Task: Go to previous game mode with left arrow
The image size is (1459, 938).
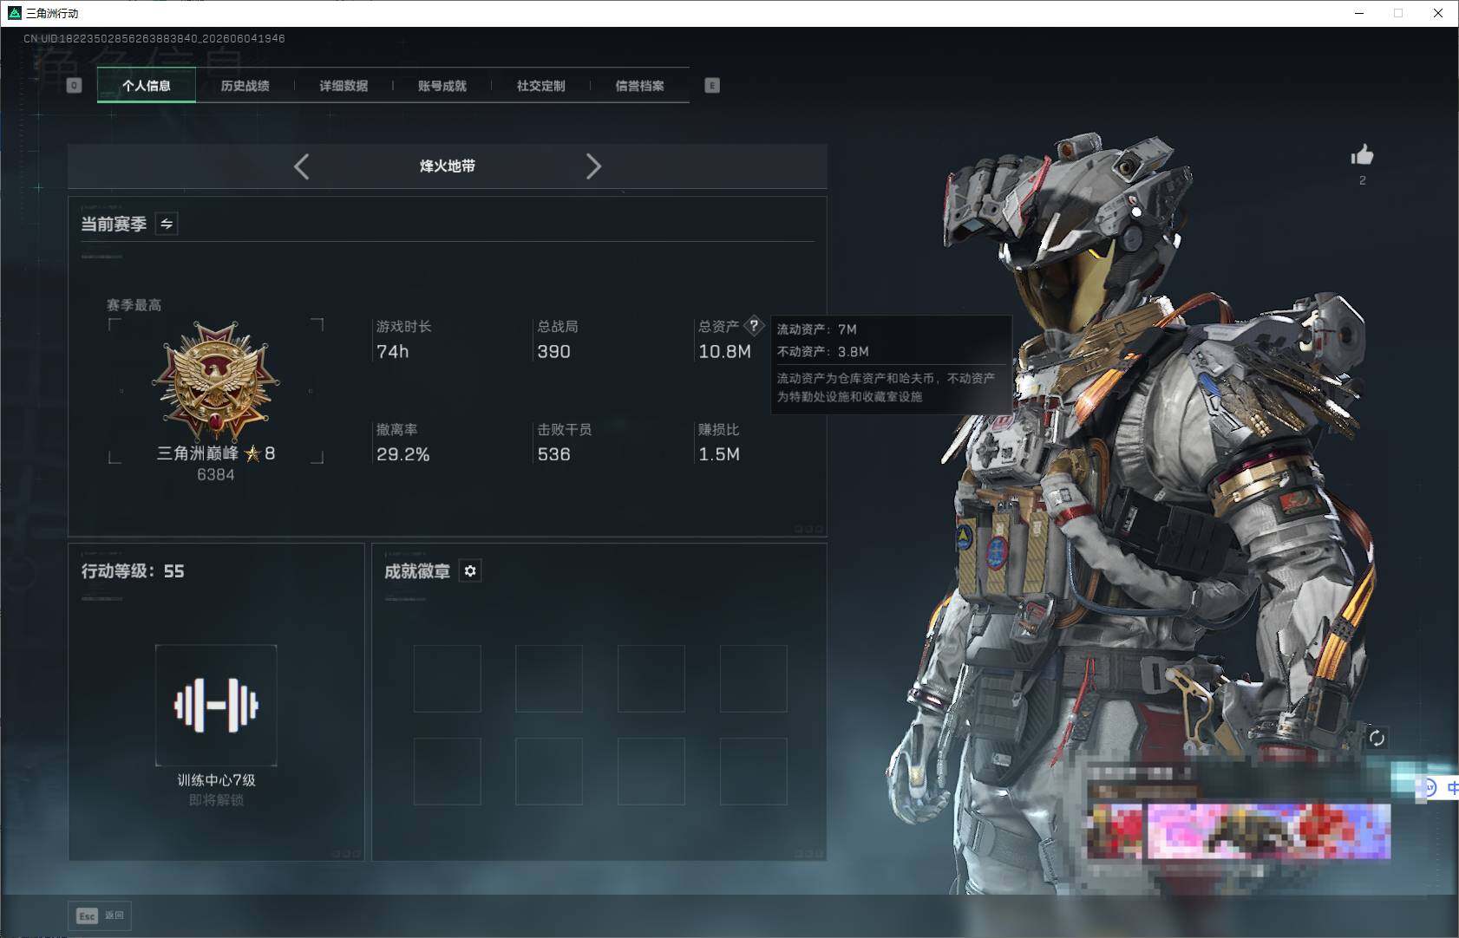Action: 301,166
